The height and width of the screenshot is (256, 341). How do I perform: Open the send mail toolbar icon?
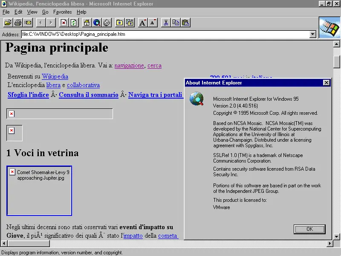27,23
